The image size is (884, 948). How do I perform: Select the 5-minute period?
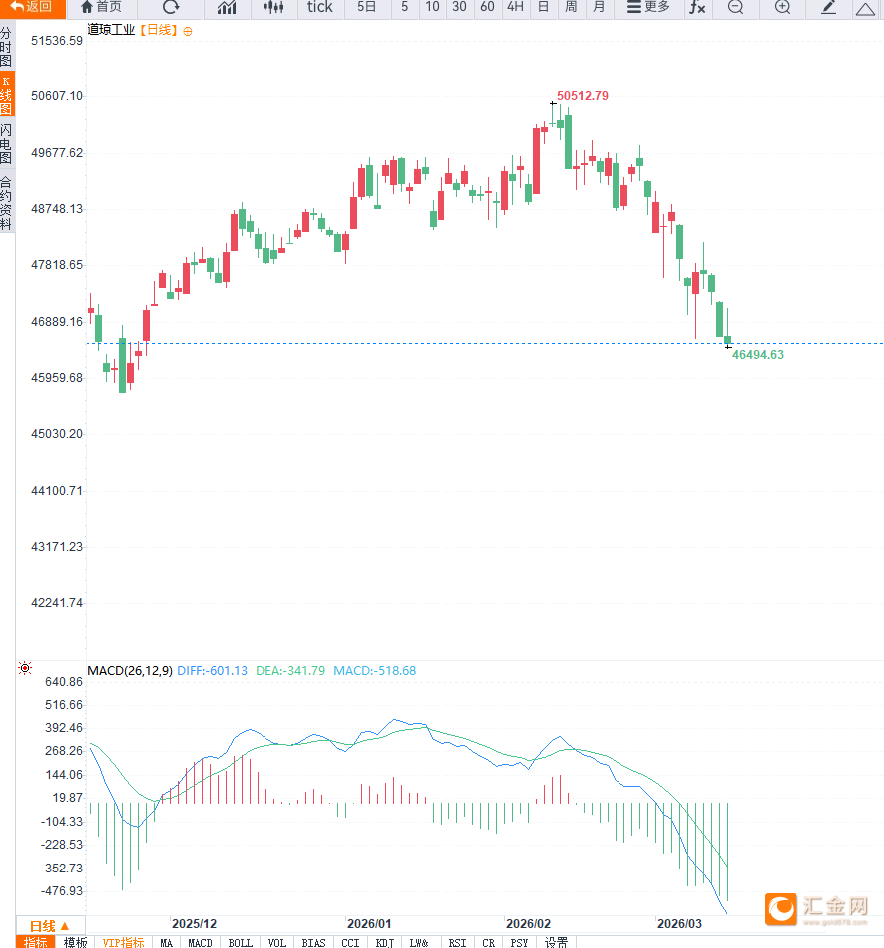click(x=404, y=7)
